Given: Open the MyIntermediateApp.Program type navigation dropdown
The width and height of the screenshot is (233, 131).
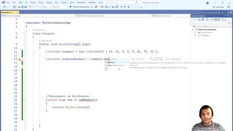Looking at the screenshot, I should (115, 16).
